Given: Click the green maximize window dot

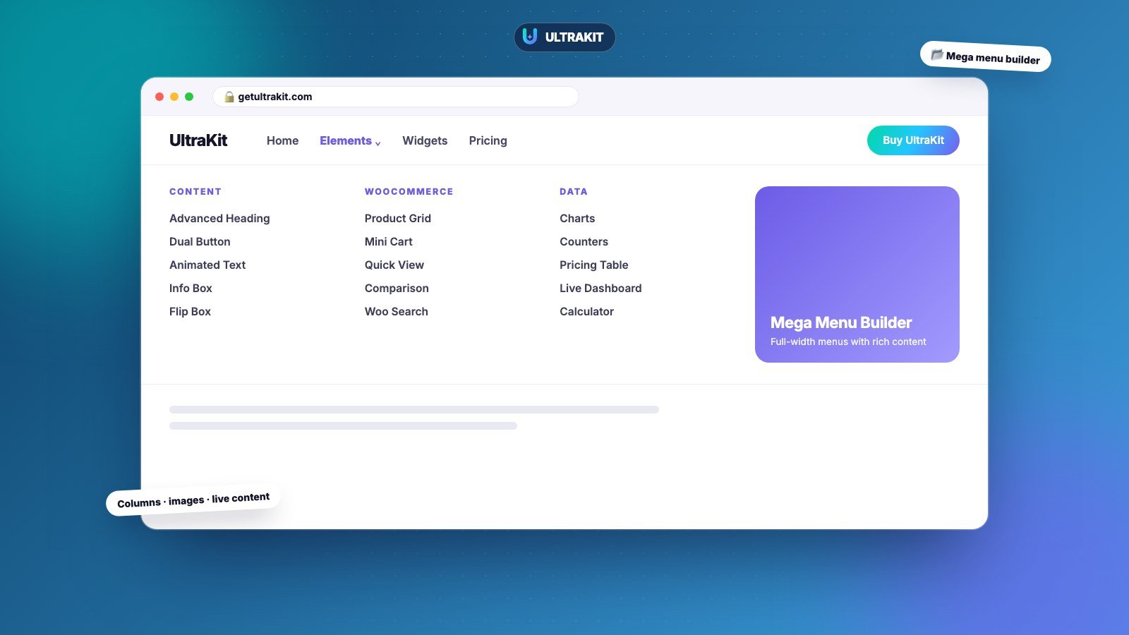Looking at the screenshot, I should point(189,97).
